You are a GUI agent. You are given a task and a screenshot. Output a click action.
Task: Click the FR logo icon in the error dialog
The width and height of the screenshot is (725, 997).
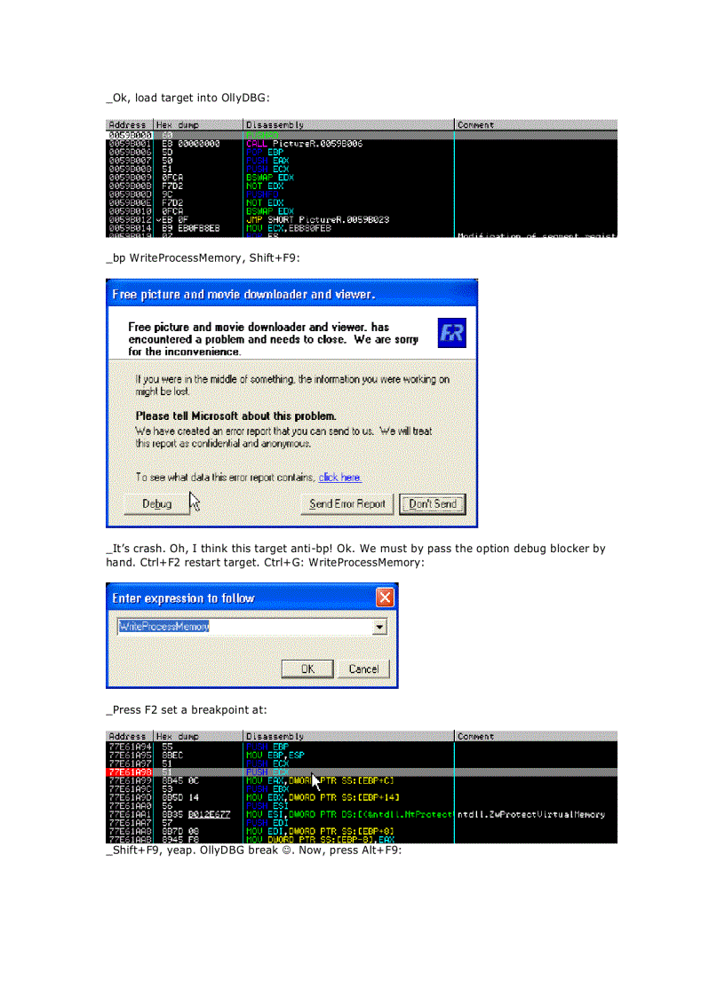click(451, 332)
